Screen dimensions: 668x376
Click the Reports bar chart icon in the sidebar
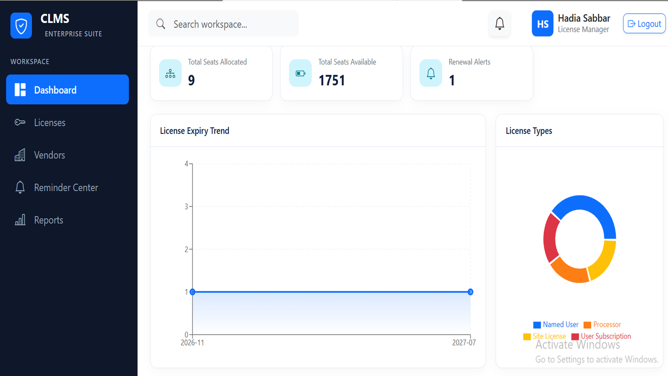[x=20, y=220]
